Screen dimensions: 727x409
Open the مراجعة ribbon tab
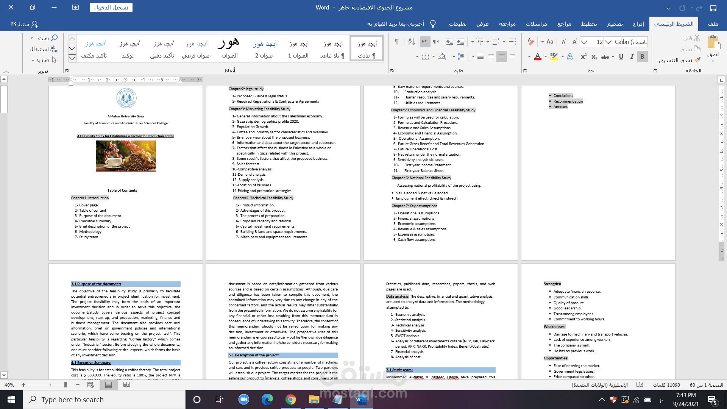[507, 24]
